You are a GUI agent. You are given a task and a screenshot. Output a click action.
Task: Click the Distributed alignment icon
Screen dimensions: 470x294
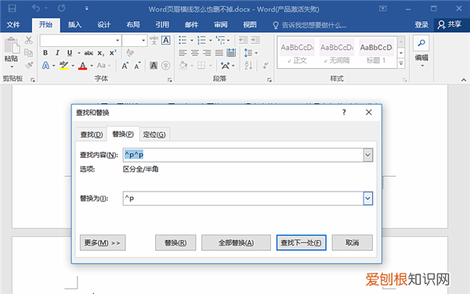pyautogui.click(x=231, y=53)
